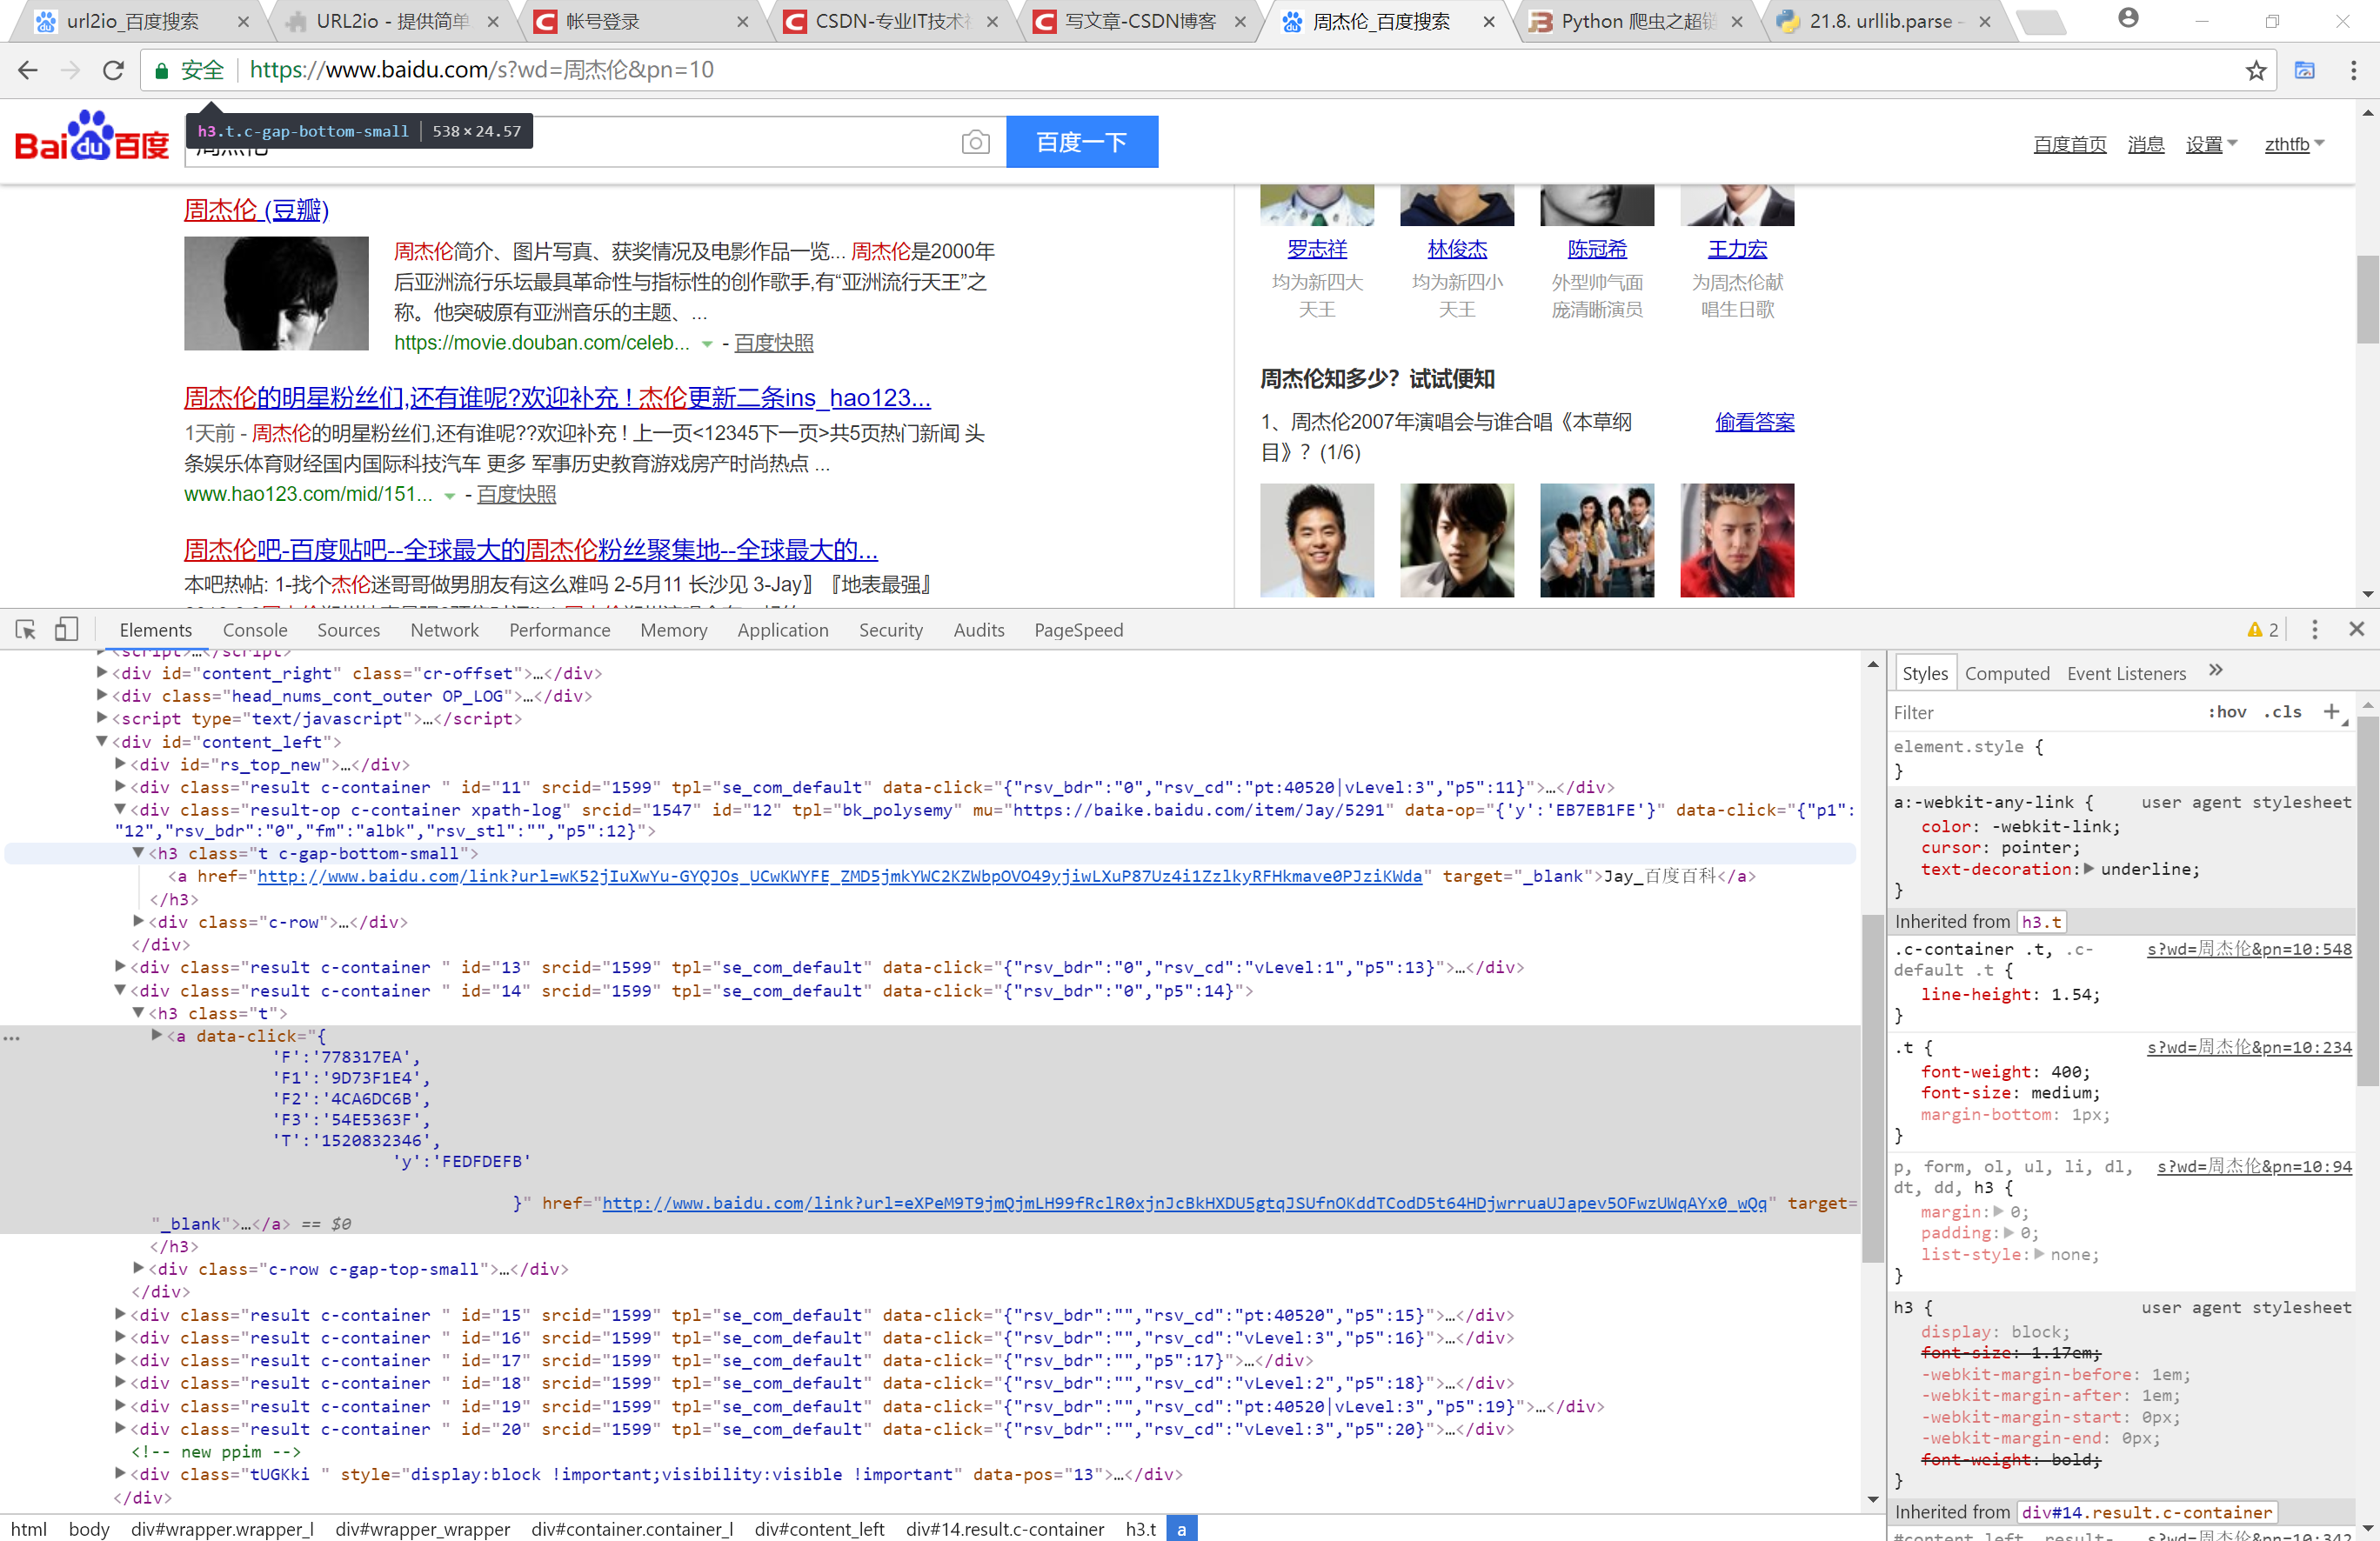Open the Sources panel tab
2380x1541 pixels.
click(x=348, y=630)
